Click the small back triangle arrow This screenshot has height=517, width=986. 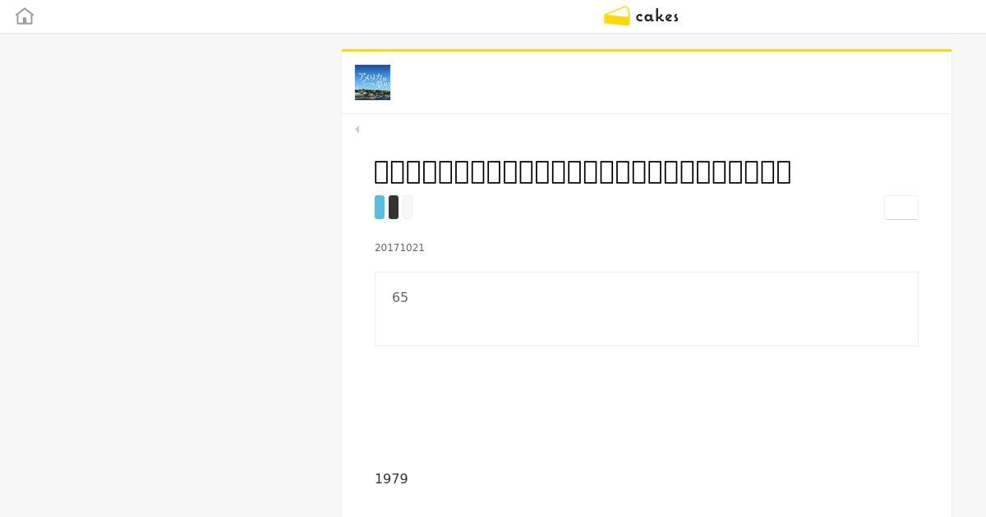[x=357, y=129]
